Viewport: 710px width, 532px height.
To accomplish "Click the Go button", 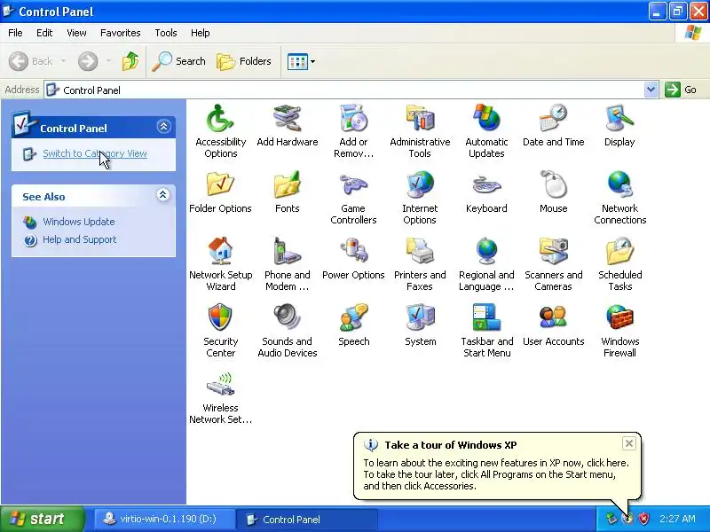I will [682, 90].
